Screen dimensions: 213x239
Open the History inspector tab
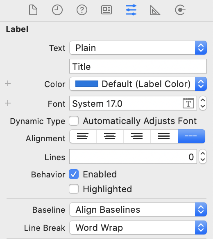pos(57,10)
